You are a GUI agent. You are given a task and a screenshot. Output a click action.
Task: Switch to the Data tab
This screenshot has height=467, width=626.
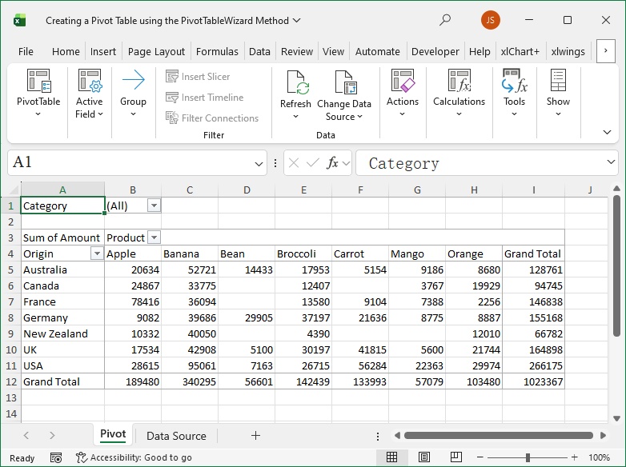(259, 51)
